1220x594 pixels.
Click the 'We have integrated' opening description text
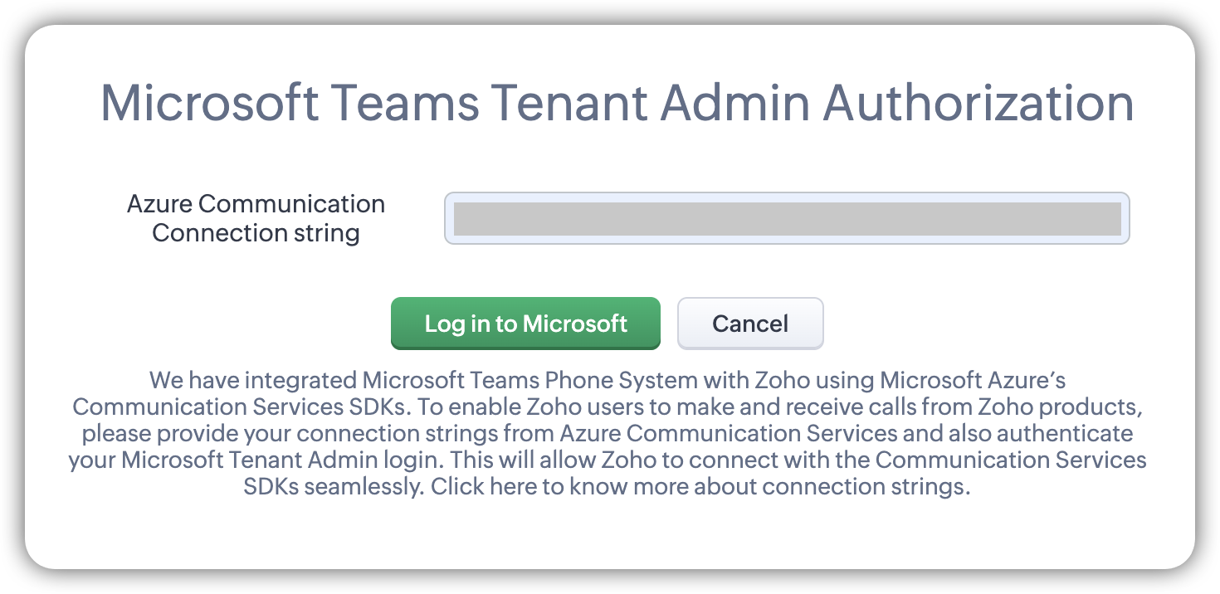253,381
